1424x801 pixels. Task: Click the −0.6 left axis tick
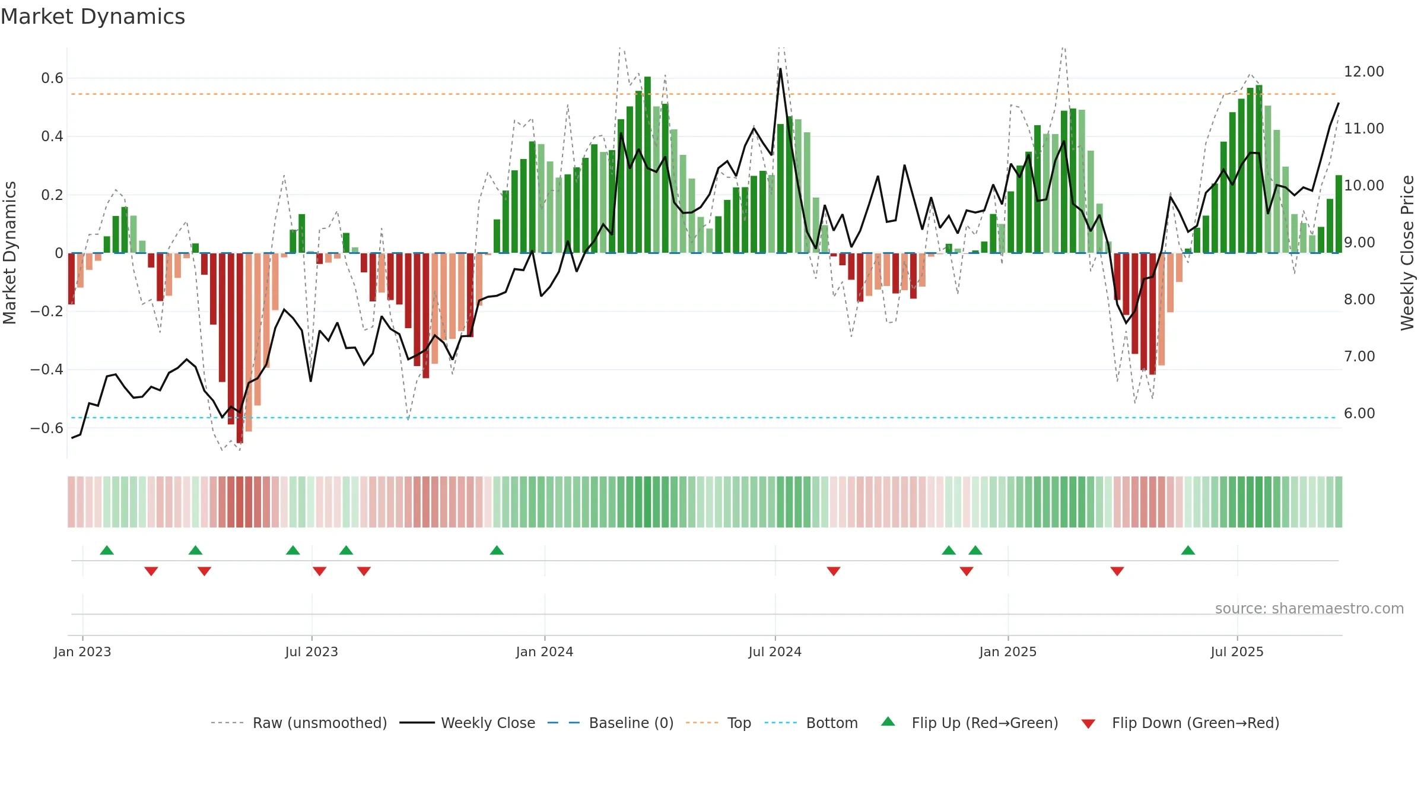coord(47,428)
